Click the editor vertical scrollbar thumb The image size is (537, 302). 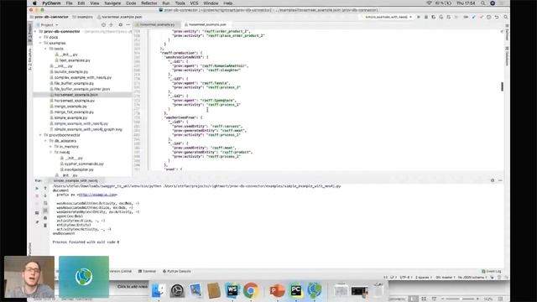(502, 86)
